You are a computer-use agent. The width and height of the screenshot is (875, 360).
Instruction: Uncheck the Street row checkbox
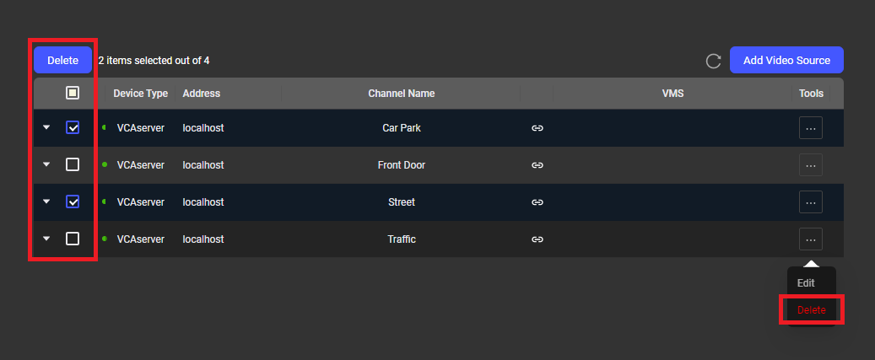73,202
